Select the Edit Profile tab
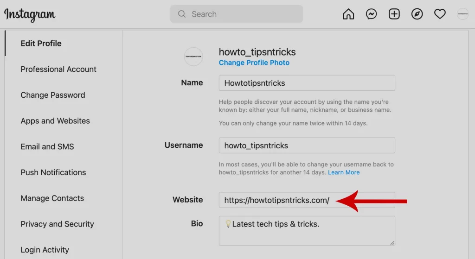Viewport: 475px width, 259px height. coord(41,43)
